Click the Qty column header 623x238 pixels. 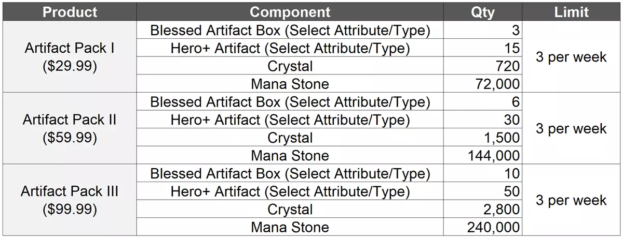(x=482, y=12)
